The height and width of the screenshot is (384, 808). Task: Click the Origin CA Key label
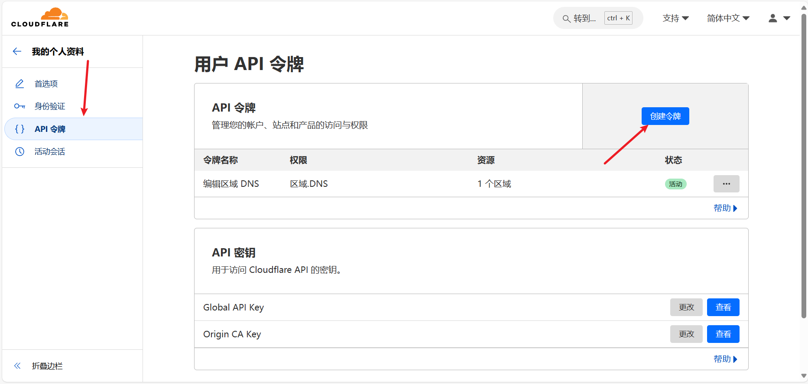pyautogui.click(x=232, y=334)
